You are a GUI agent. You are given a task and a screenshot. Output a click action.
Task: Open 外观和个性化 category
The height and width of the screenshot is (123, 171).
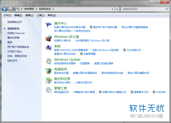point(15,52)
